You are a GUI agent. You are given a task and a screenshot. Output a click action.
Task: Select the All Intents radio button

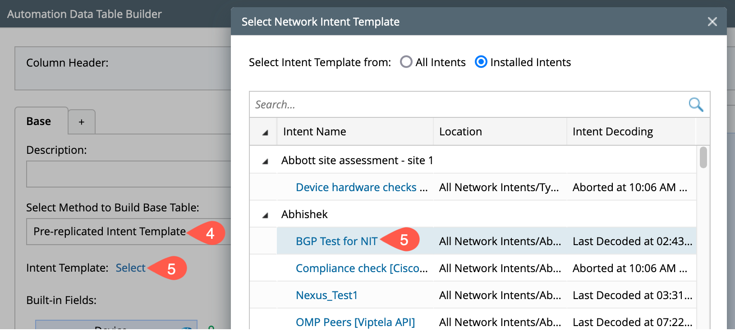click(x=406, y=62)
